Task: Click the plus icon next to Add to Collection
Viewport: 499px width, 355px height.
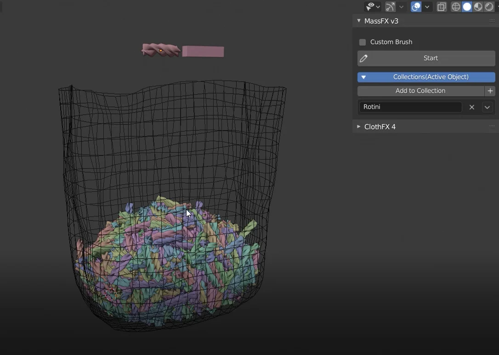Action: click(x=491, y=91)
